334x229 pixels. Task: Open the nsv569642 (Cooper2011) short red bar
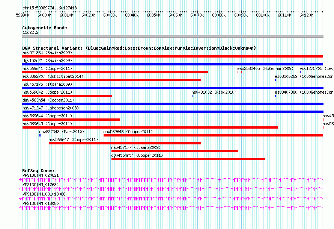click(67, 96)
